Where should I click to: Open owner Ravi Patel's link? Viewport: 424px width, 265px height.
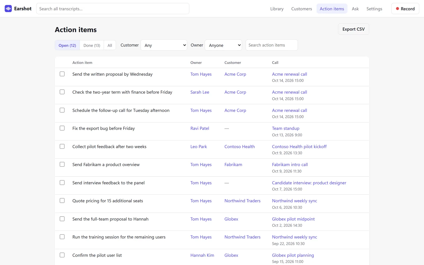[x=200, y=128]
